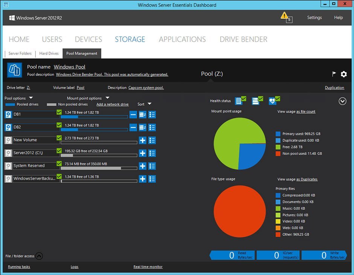This screenshot has height=275, width=354.
Task: View usage as Duplicates link
Action: 307,179
